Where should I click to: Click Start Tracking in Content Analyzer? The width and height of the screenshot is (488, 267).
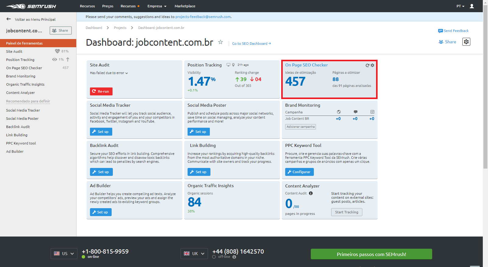tap(347, 212)
